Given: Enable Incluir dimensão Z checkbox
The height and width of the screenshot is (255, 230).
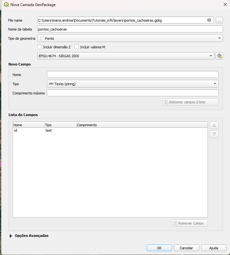Looking at the screenshot, I should 40,47.
